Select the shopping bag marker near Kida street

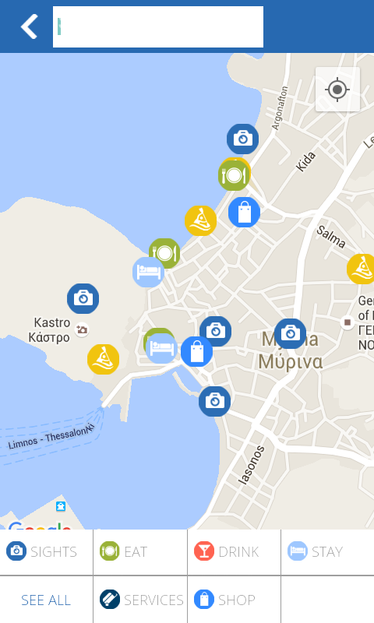tap(244, 212)
